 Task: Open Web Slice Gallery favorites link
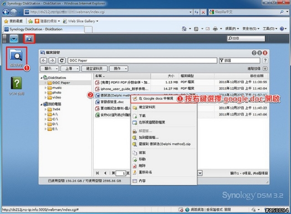click(x=81, y=21)
